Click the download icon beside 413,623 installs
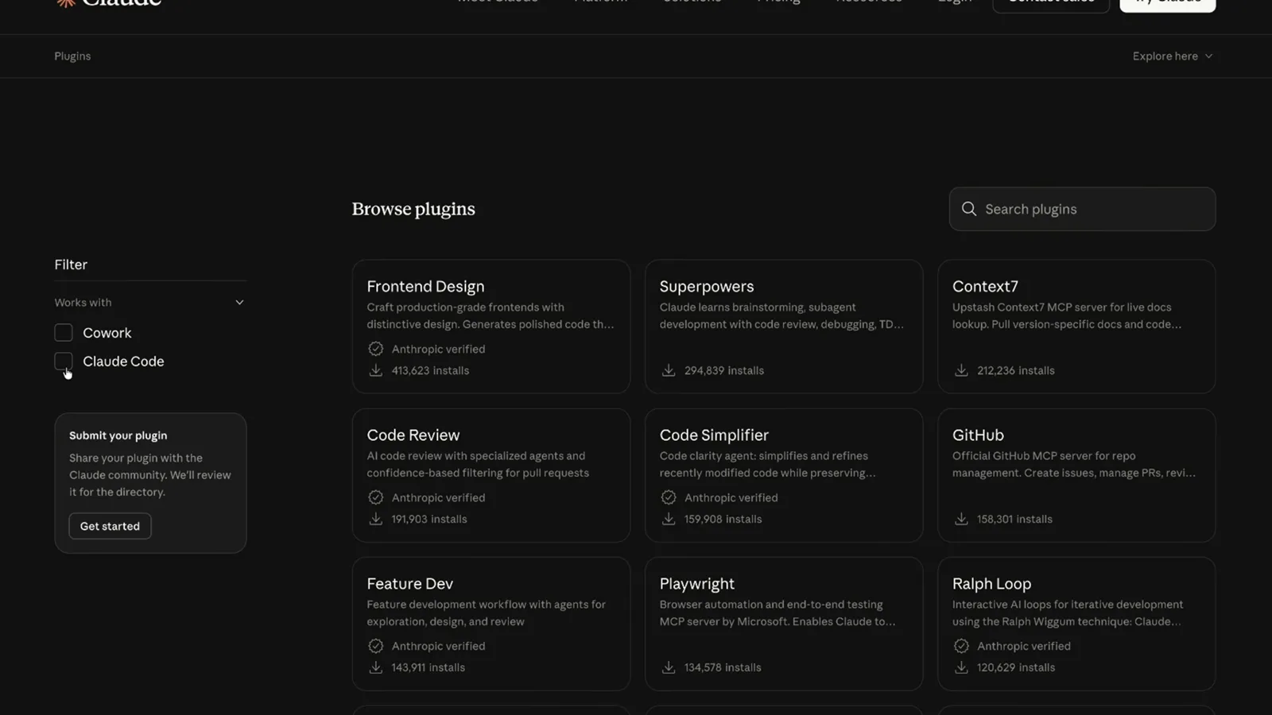Viewport: 1272px width, 715px height. pos(376,370)
